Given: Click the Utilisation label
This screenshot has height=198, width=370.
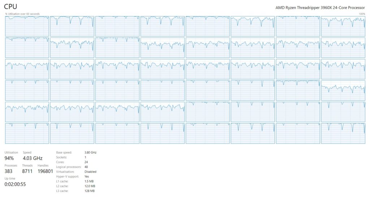Looking at the screenshot, I should [x=11, y=152].
